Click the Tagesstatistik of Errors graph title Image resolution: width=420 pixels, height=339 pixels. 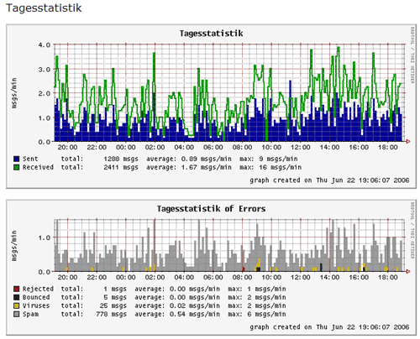click(x=211, y=209)
